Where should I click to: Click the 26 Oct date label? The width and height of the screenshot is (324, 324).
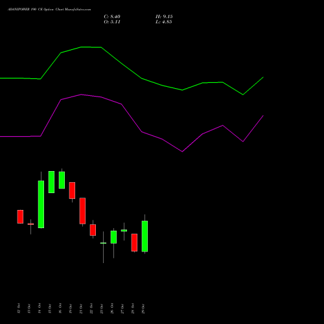[x=112, y=308]
